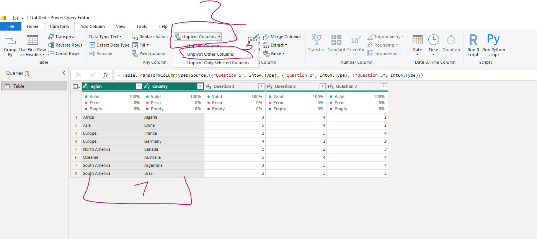
Task: Click the cell containing Brazil
Action: coord(173,173)
